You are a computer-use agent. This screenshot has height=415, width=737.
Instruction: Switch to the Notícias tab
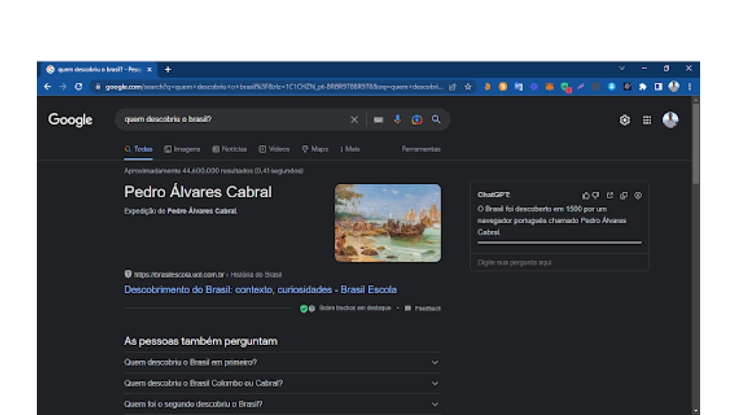(x=229, y=149)
